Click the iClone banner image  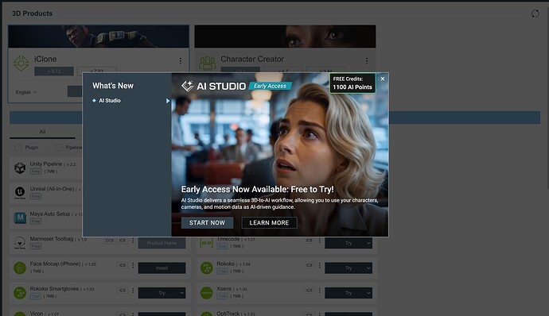(x=99, y=37)
